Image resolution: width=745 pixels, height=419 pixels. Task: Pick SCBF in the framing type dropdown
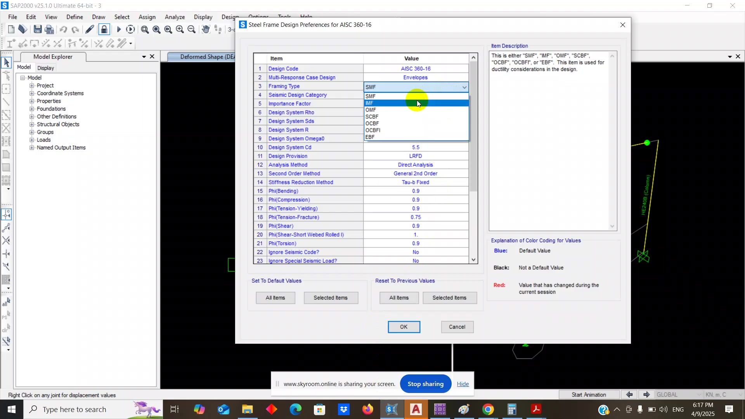coord(372,117)
